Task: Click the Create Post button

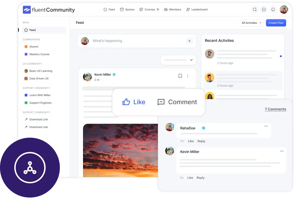Action: pos(276,23)
